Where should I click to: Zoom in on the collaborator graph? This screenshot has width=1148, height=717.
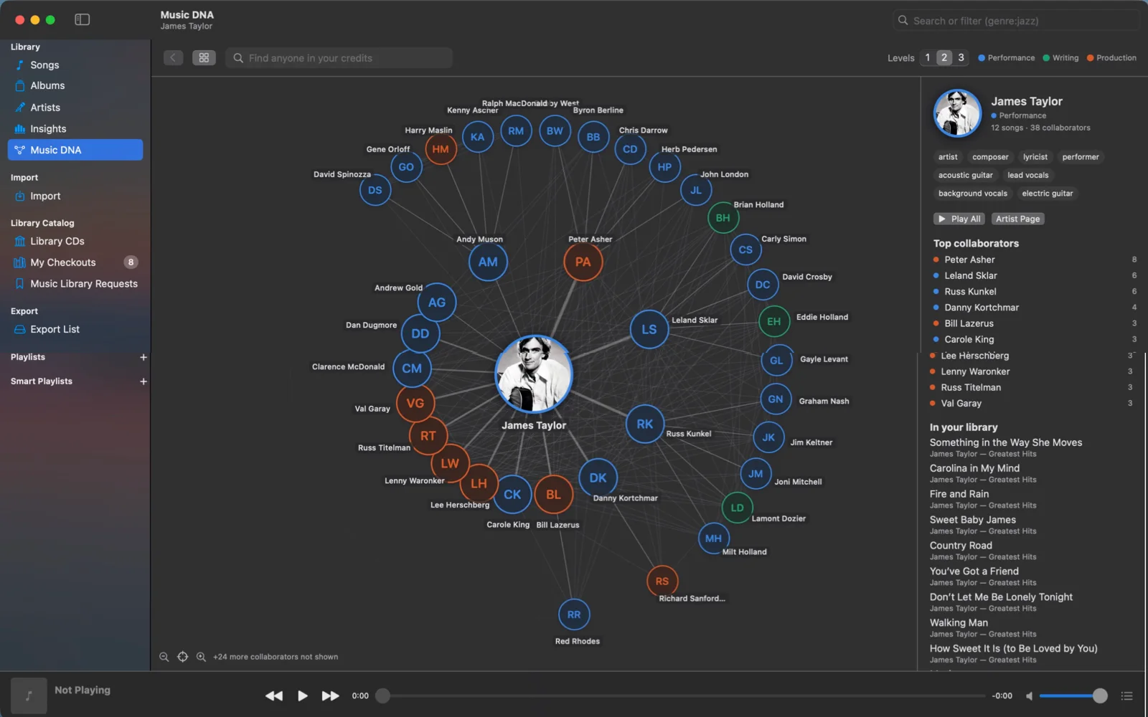tap(202, 657)
